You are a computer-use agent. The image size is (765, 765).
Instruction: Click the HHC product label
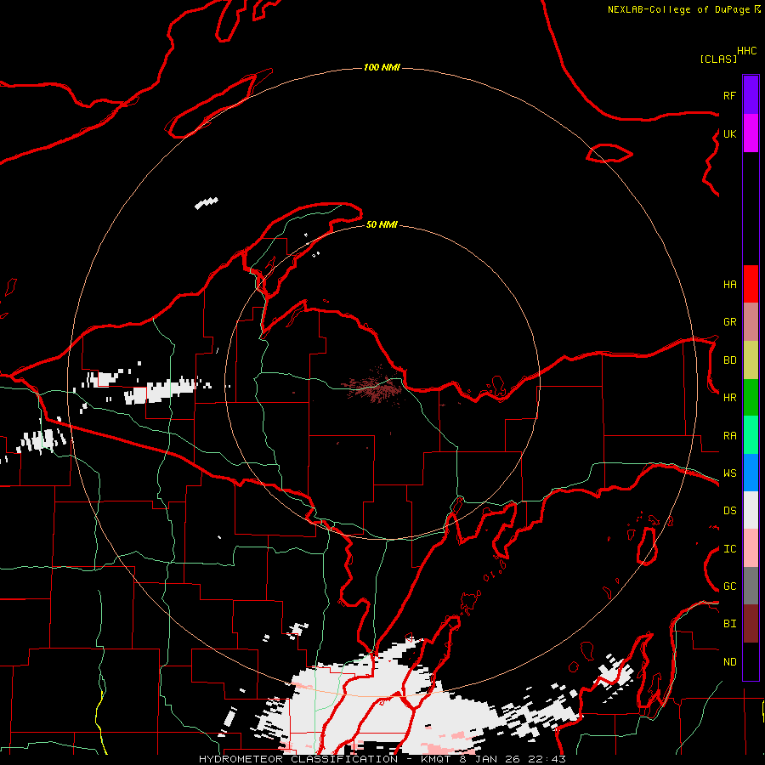click(747, 51)
